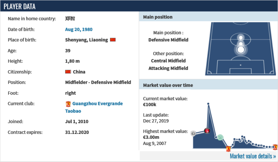The image size is (278, 162).
Task: Click the Guangzhou crest at the chart's lowest dip
Action: (229, 148)
